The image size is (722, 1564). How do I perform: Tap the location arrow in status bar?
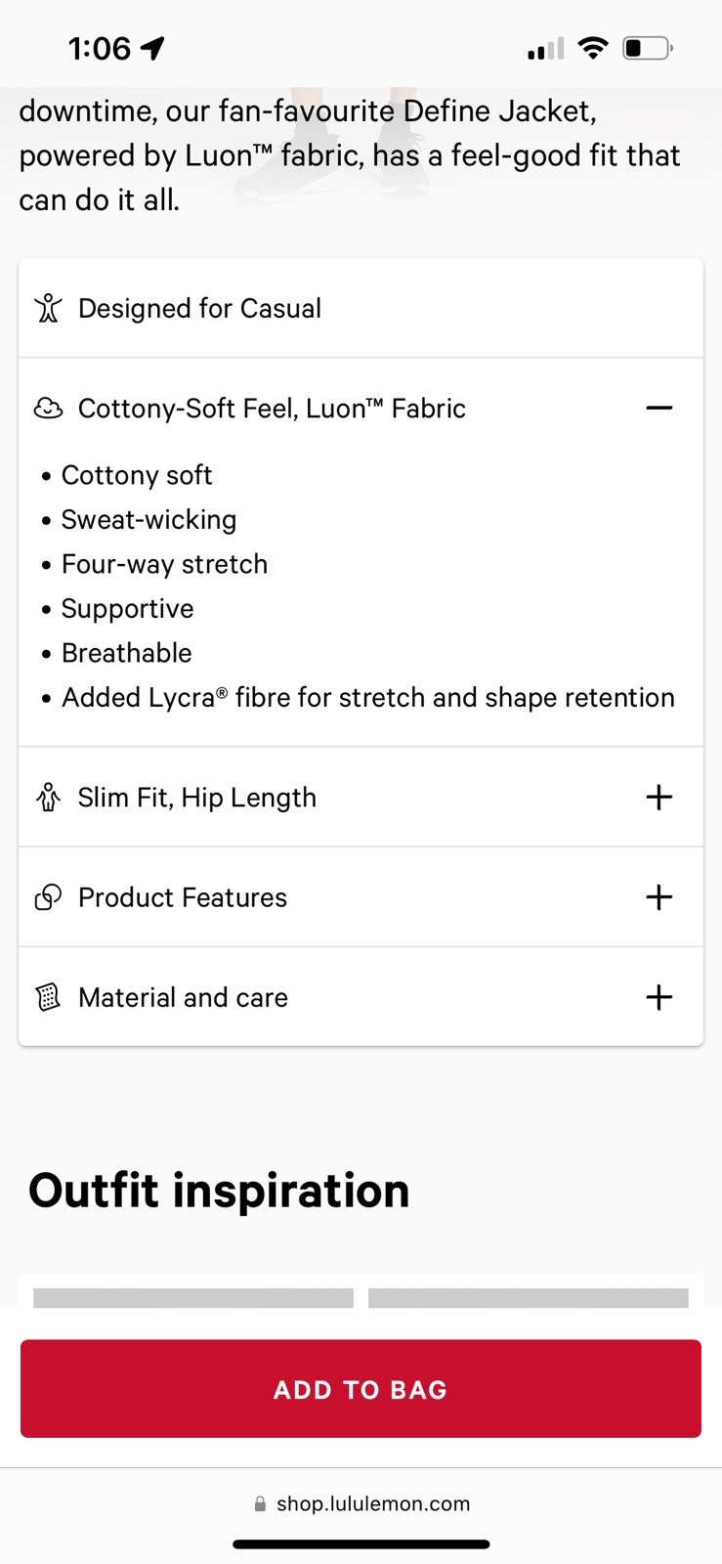(152, 48)
